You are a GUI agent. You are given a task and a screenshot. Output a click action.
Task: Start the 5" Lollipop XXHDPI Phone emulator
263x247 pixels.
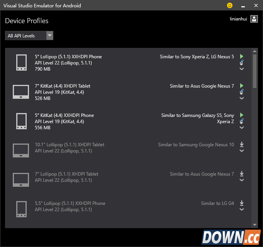pos(242,56)
